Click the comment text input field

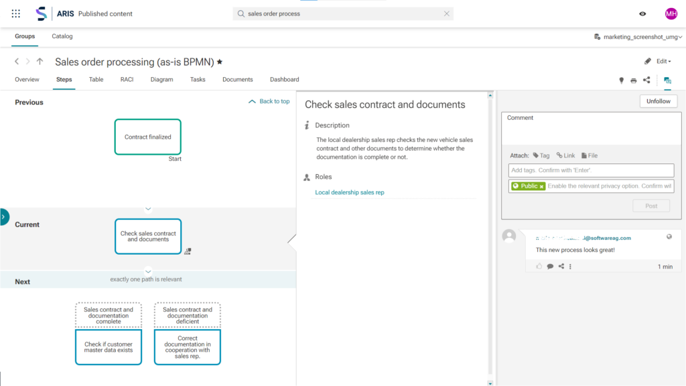pyautogui.click(x=590, y=129)
